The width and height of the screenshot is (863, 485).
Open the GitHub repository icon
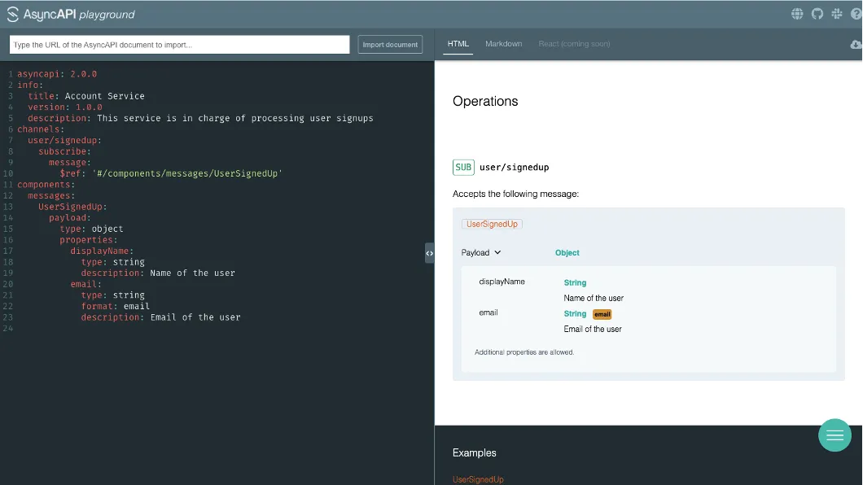(817, 14)
